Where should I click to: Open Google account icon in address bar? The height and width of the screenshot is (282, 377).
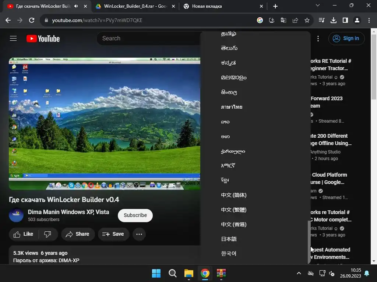point(260,21)
